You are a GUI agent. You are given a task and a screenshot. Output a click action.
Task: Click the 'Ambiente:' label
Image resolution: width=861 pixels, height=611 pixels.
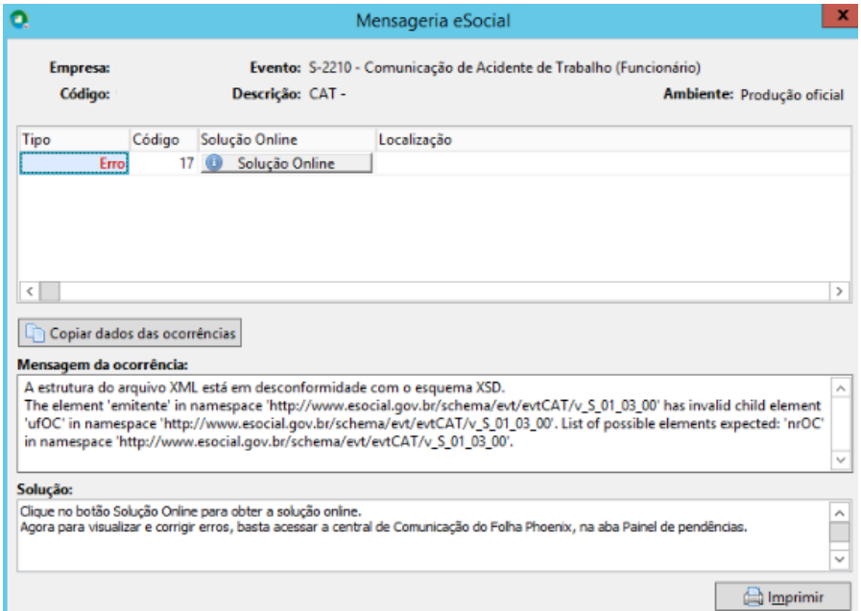[698, 94]
